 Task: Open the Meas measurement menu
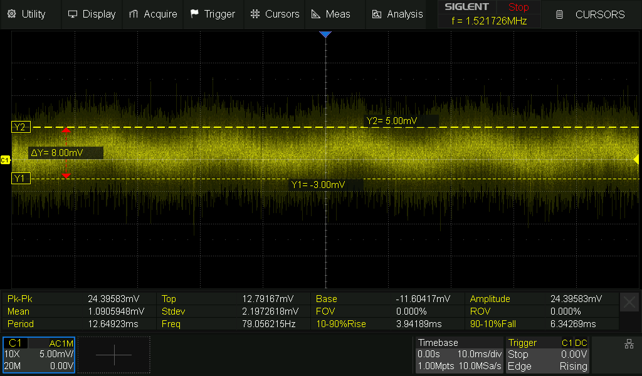(331, 14)
